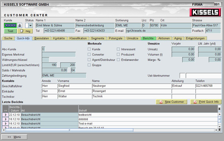Open the Umsätze tab
Screen dimensions: 224x141
click(x=132, y=38)
